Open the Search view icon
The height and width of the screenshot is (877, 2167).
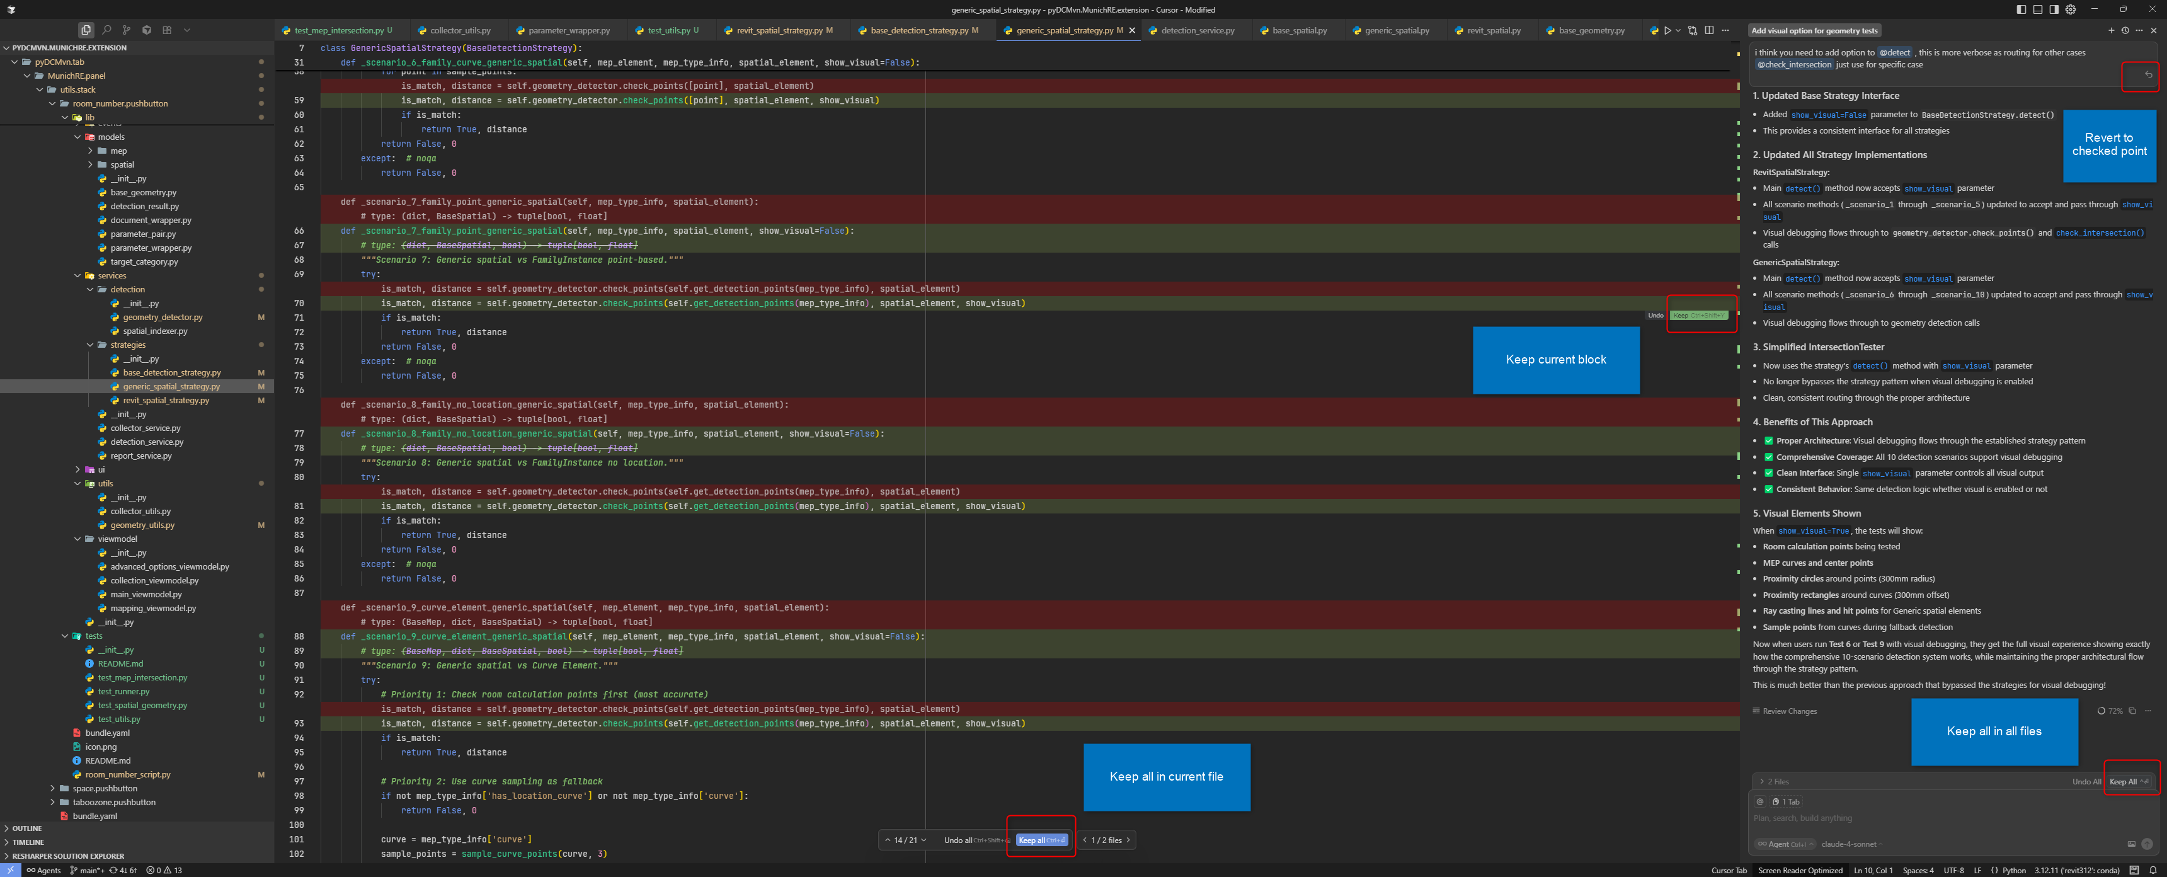point(106,30)
